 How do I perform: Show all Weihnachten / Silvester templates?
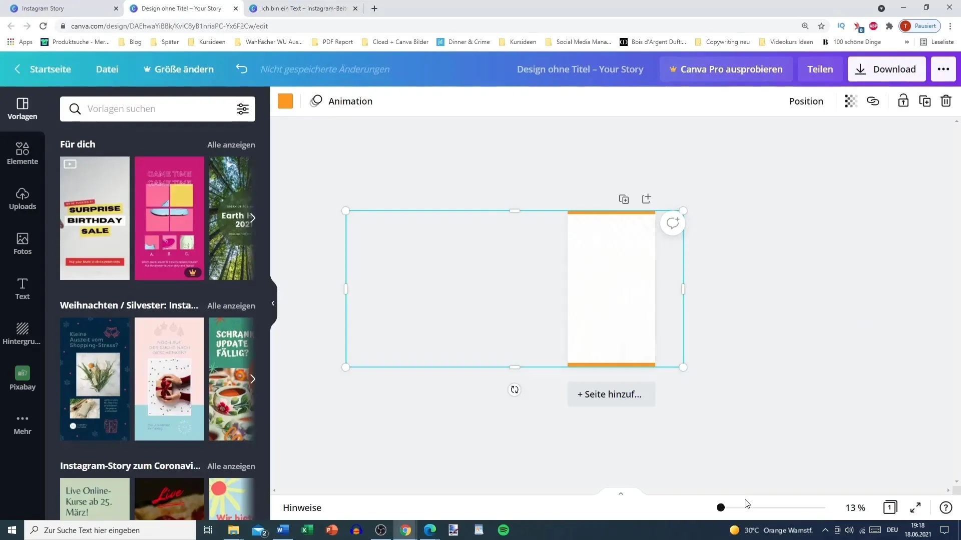click(x=231, y=305)
